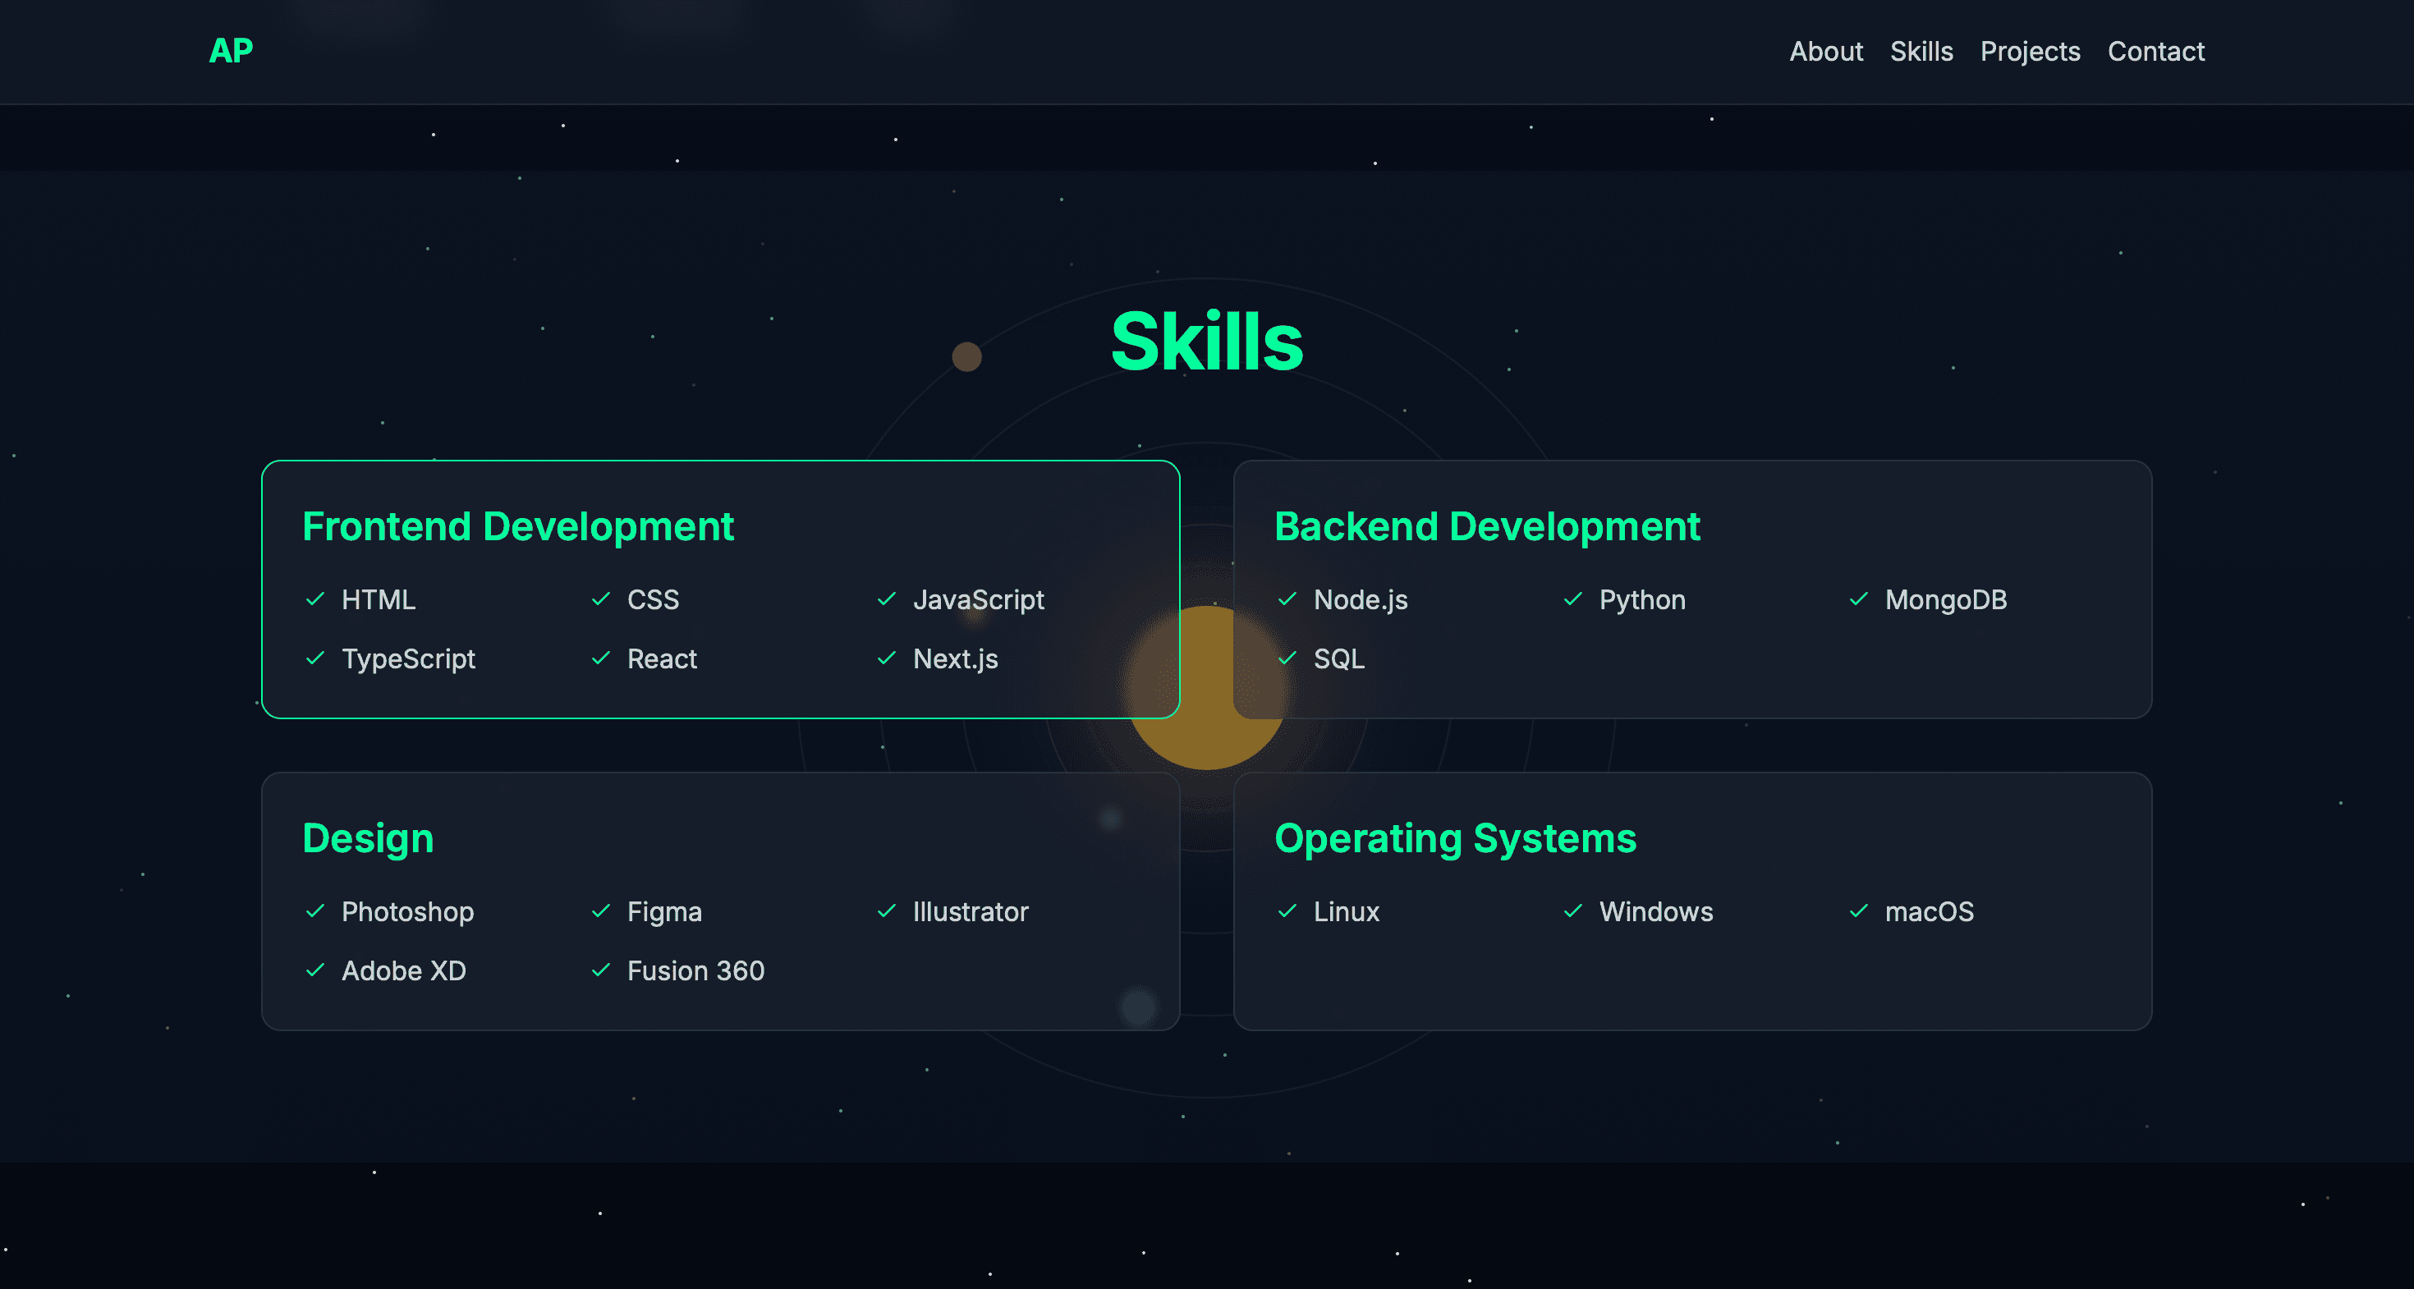Go to Skills nav link
This screenshot has width=2414, height=1289.
click(x=1921, y=52)
